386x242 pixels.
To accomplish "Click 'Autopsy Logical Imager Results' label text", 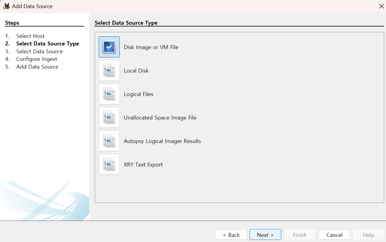I will 162,141.
